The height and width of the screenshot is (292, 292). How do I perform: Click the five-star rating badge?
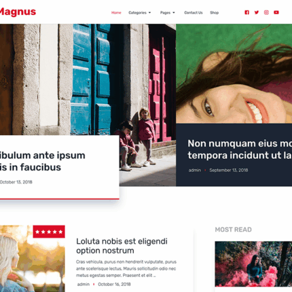click(x=49, y=232)
